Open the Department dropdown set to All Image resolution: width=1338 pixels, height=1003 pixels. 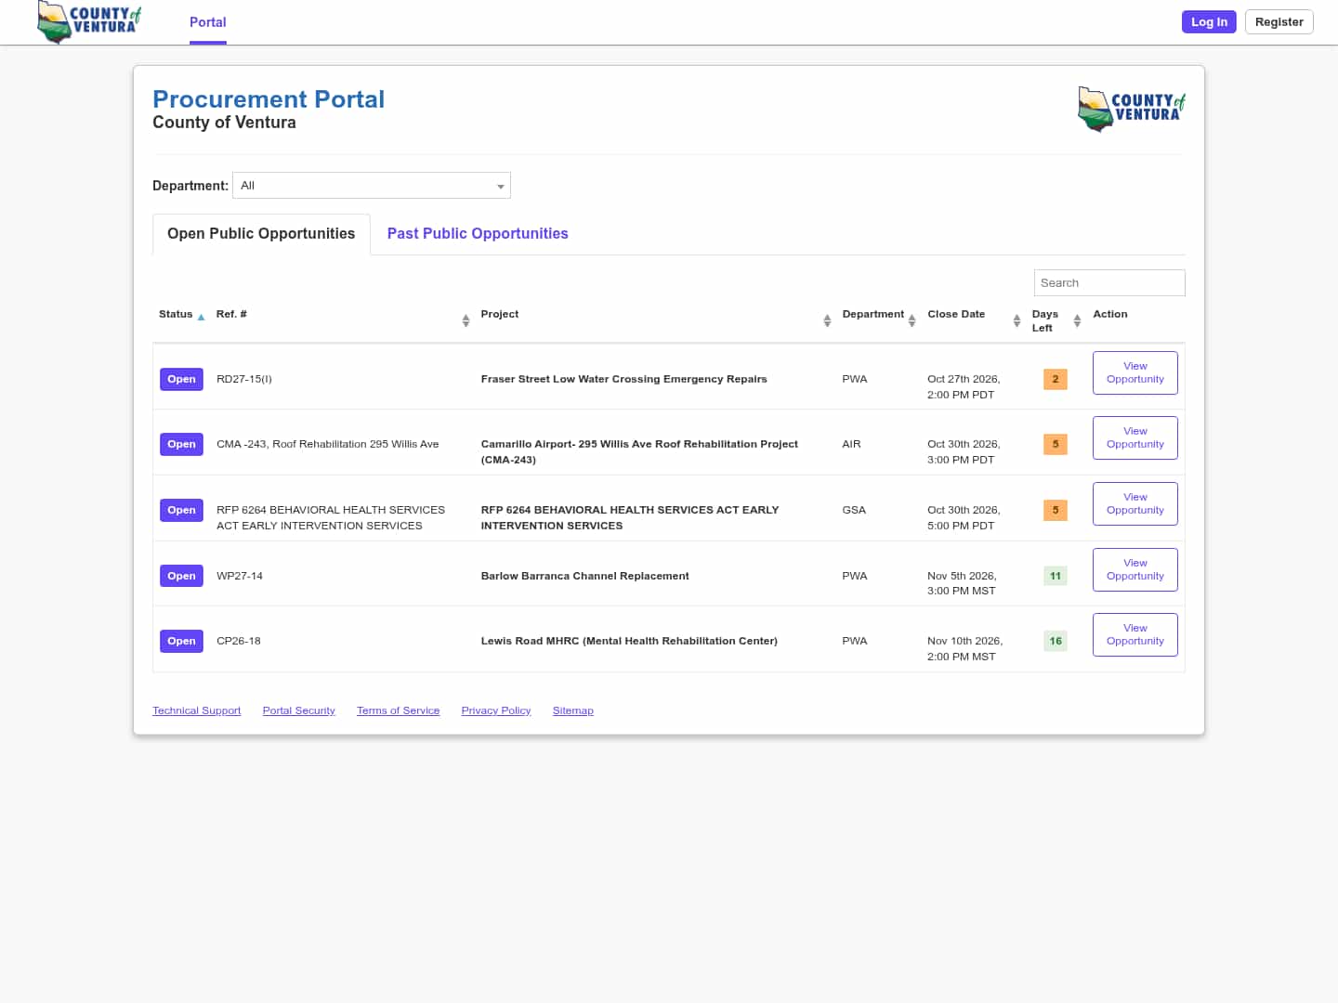(372, 186)
